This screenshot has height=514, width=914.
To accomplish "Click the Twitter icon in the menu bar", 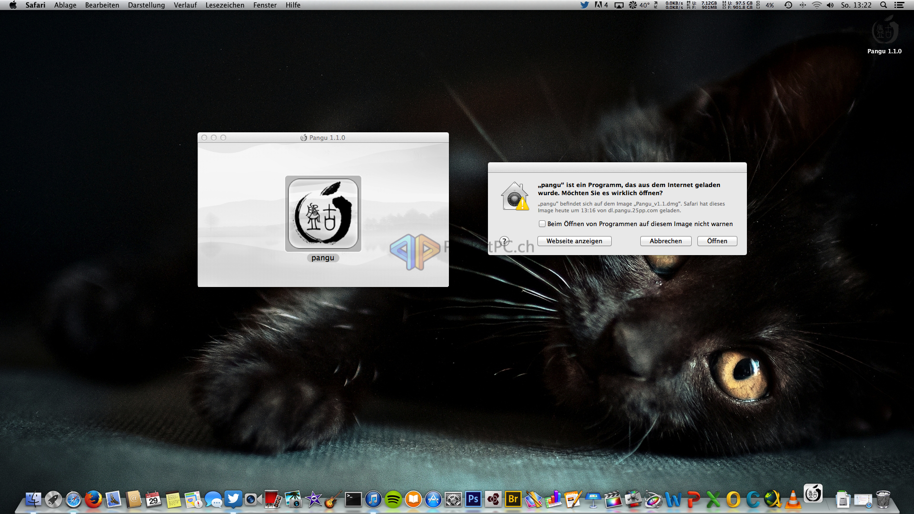I will coord(584,5).
